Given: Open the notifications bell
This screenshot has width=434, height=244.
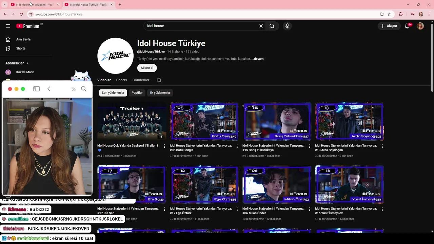Looking at the screenshot, I should pos(408,26).
